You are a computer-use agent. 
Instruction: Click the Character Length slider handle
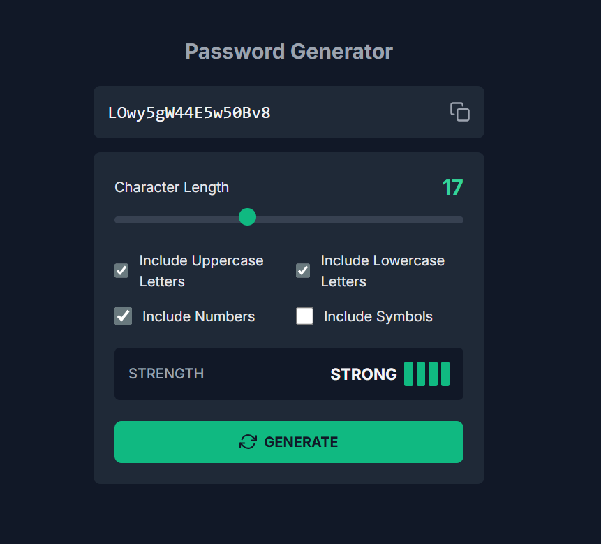coord(247,217)
